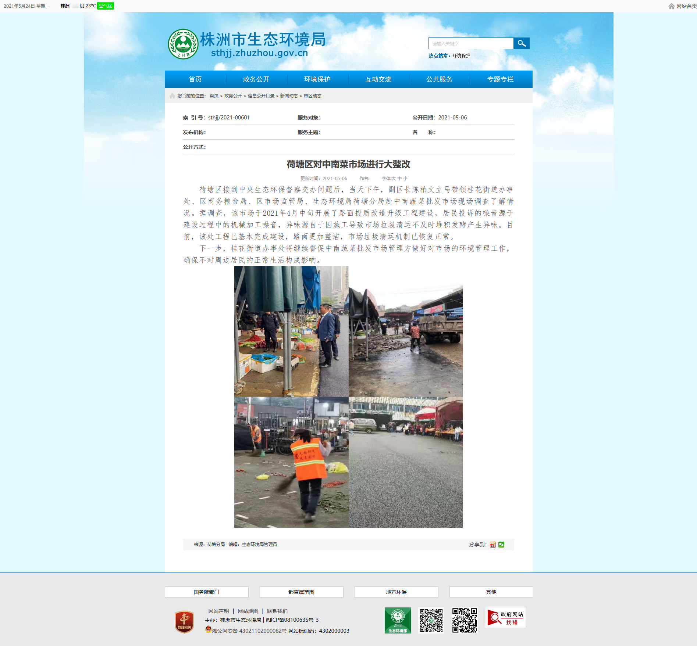The image size is (697, 646).
Task: Expand the 地方环保 links dropdown
Action: [x=396, y=592]
